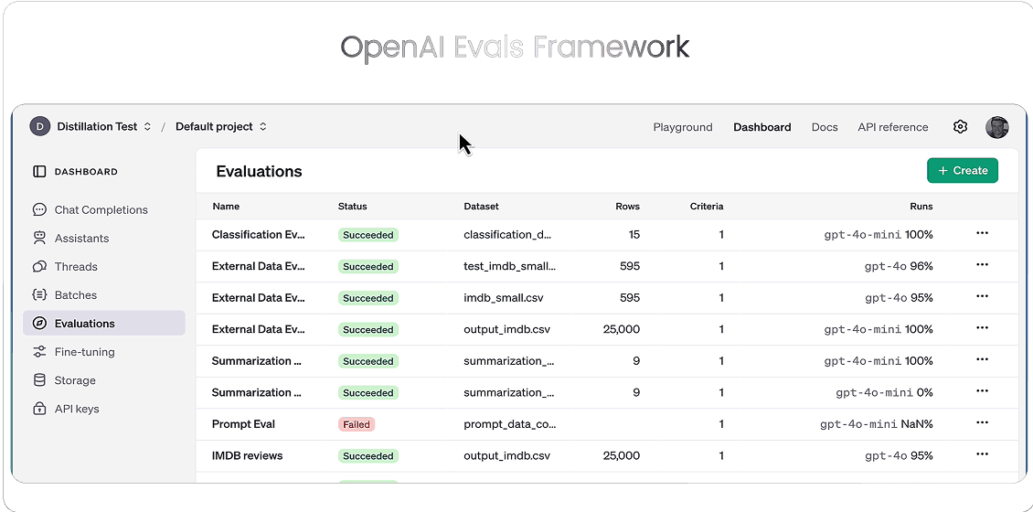1033x512 pixels.
Task: Open the API reference tab
Action: (x=892, y=127)
